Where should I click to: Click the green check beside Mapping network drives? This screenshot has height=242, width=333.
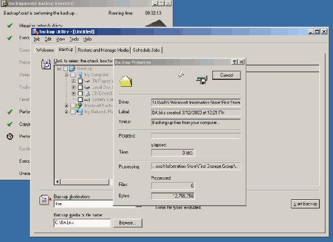(10, 26)
